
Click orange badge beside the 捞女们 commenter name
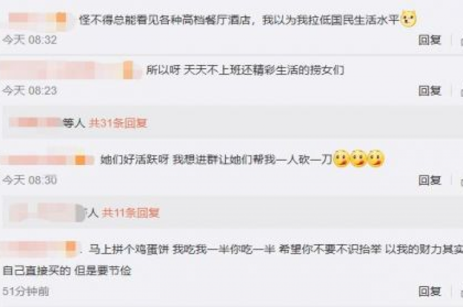(128, 70)
